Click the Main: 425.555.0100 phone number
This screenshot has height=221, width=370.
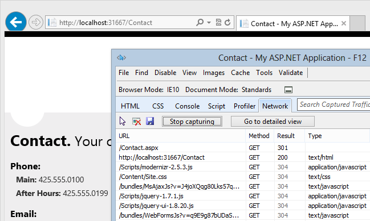[50, 180]
